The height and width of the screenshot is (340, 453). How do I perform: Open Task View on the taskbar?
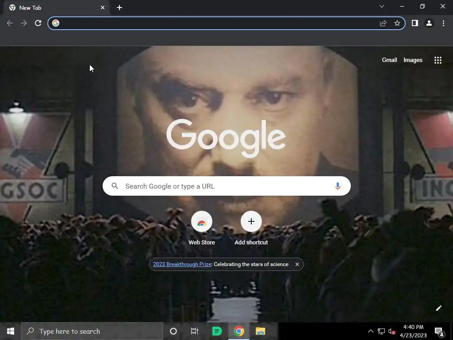[195, 331]
